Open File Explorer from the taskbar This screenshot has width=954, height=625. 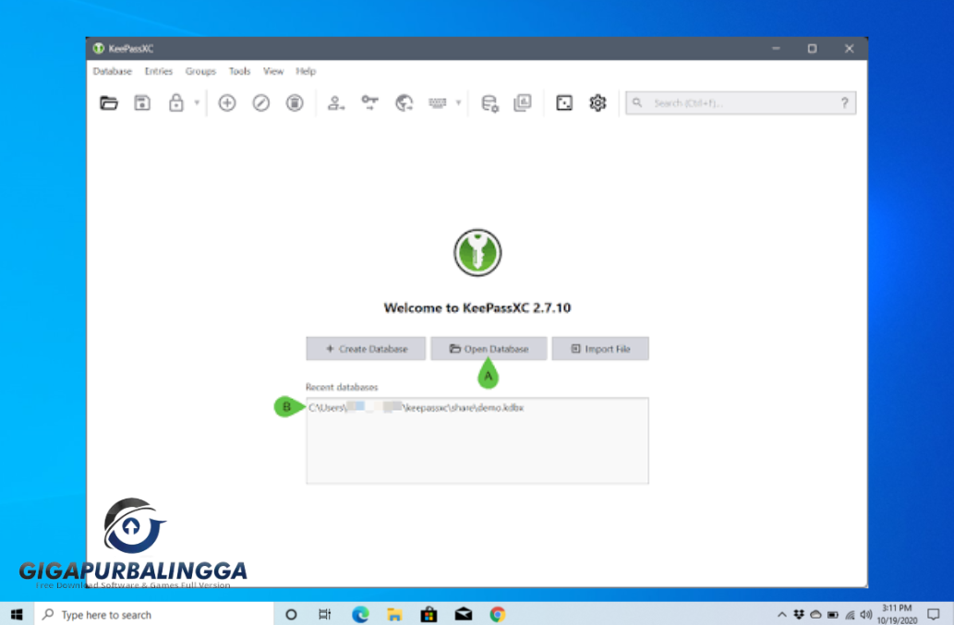click(394, 615)
